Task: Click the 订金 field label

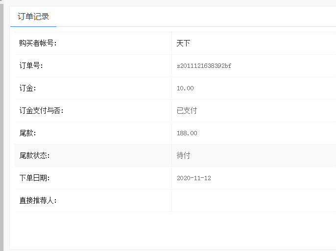Action: (28, 88)
